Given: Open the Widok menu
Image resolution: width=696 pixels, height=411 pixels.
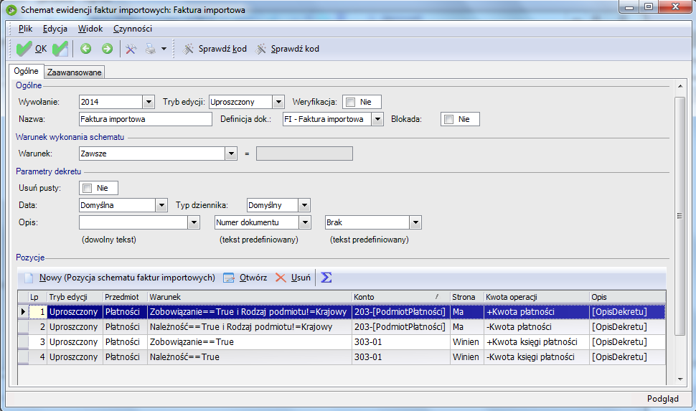Looking at the screenshot, I should point(90,29).
